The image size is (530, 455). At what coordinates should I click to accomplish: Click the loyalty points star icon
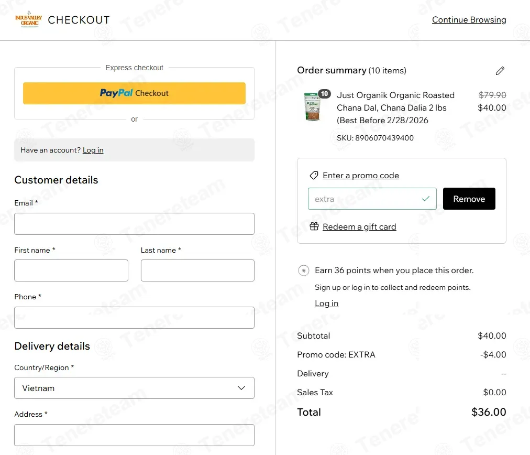[x=304, y=270]
